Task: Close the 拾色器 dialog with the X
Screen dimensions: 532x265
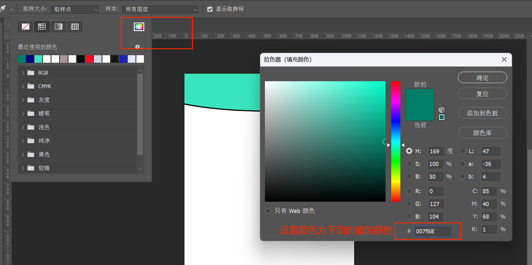Action: 504,59
